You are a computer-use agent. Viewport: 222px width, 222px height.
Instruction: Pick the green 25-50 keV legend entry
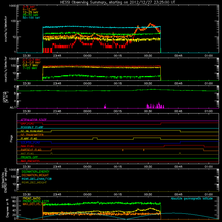30,15
